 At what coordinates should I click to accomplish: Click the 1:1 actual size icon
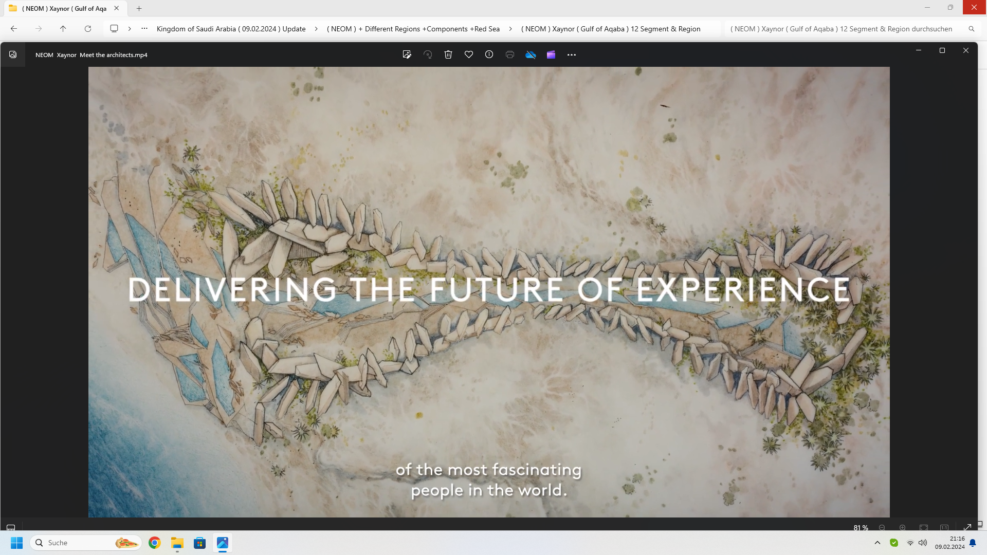(x=944, y=527)
